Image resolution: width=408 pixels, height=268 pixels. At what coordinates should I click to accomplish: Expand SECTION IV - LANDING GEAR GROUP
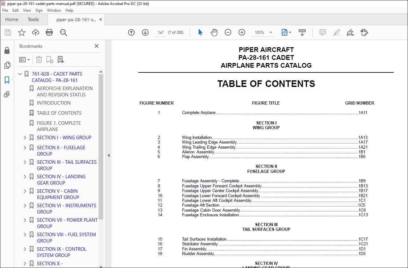(x=25, y=177)
